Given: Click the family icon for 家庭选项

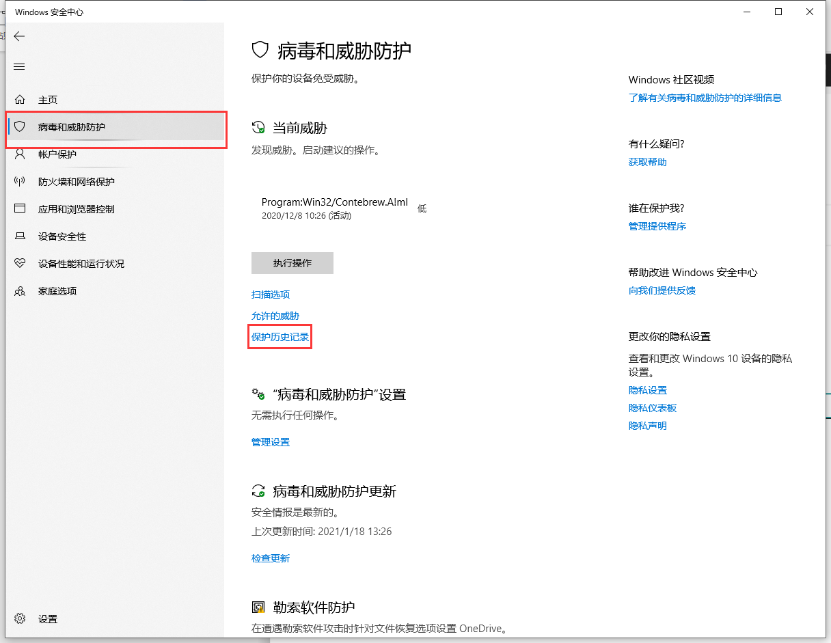Looking at the screenshot, I should tap(20, 291).
